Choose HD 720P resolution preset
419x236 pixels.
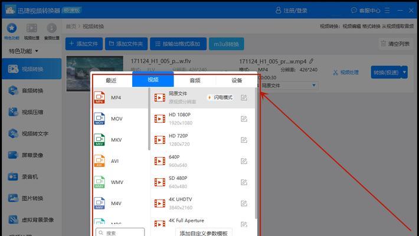point(202,140)
